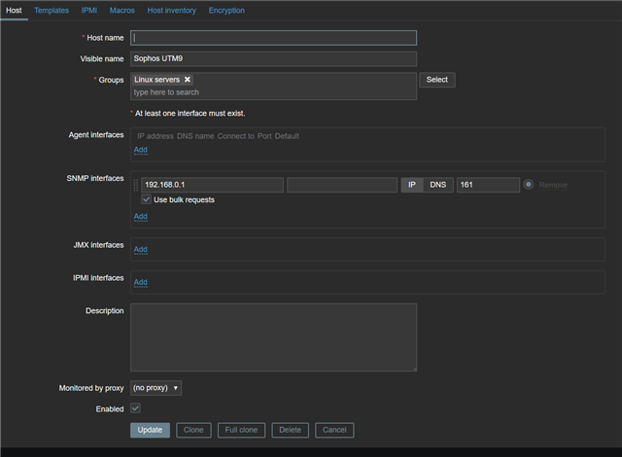The width and height of the screenshot is (622, 457).
Task: Open the Monitored by proxy dropdown
Action: [x=155, y=388]
